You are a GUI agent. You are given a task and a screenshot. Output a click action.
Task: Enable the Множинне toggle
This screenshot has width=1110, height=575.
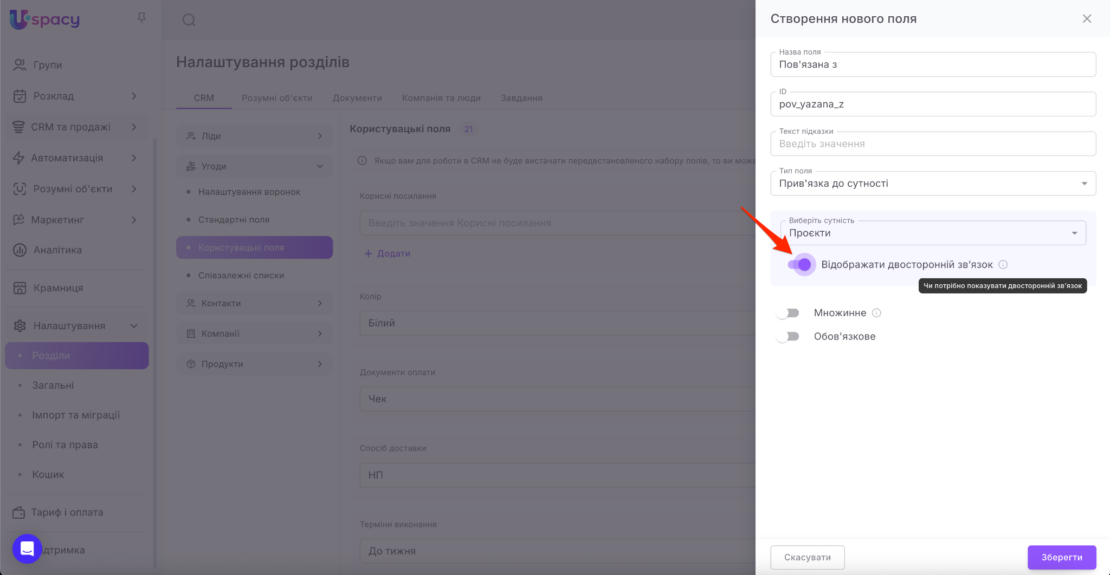coord(788,313)
